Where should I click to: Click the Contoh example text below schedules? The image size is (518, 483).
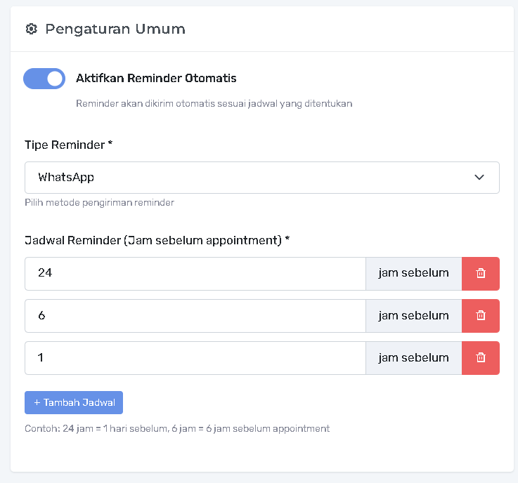coord(177,428)
